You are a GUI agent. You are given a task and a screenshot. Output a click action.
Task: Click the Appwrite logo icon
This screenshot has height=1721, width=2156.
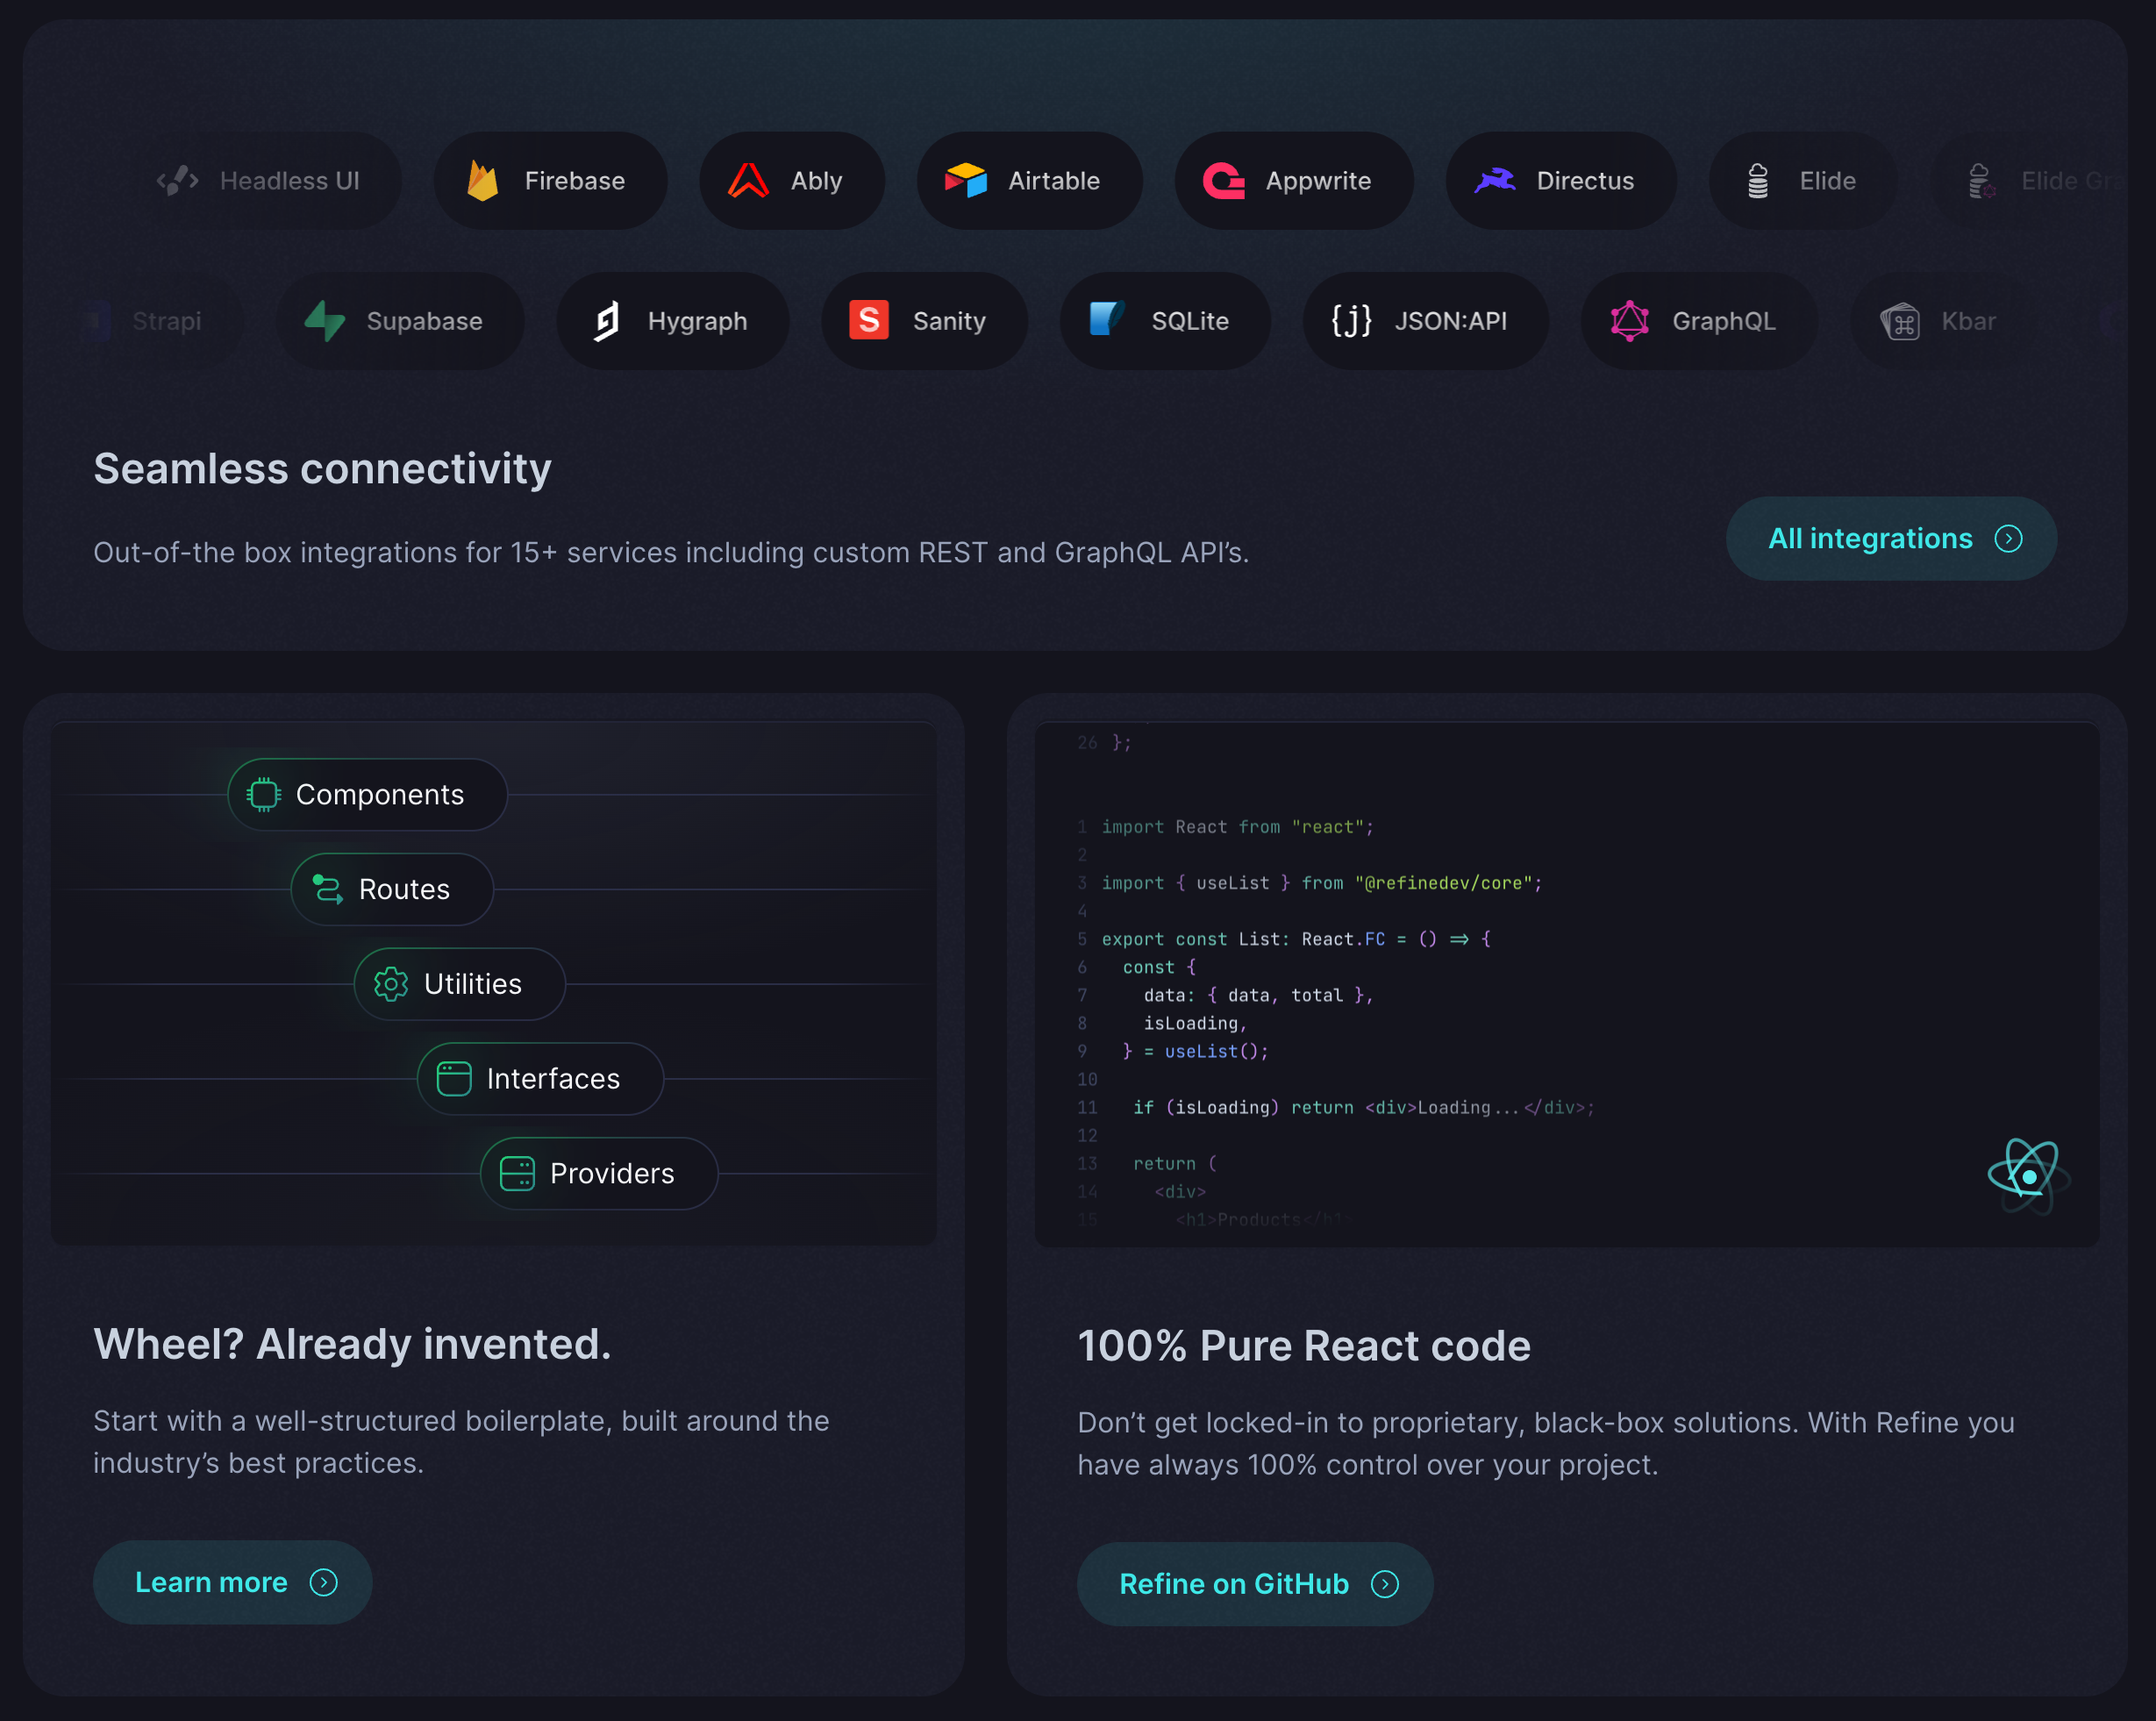click(1224, 181)
